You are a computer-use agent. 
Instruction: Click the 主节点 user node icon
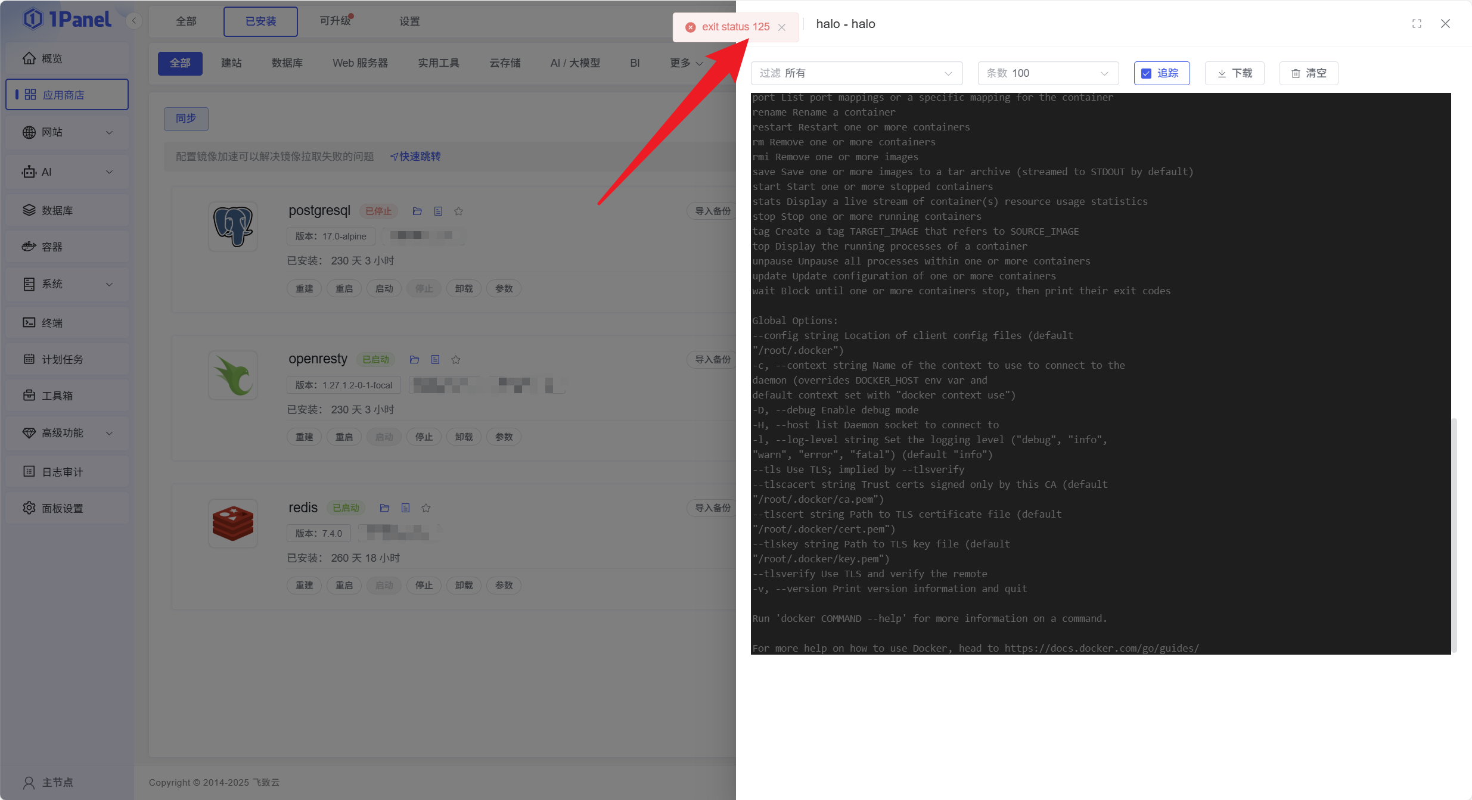(x=29, y=782)
